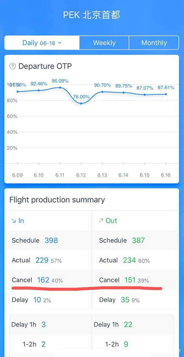Tap the inbound arrow icon beside In
The height and width of the screenshot is (357, 184).
click(14, 221)
